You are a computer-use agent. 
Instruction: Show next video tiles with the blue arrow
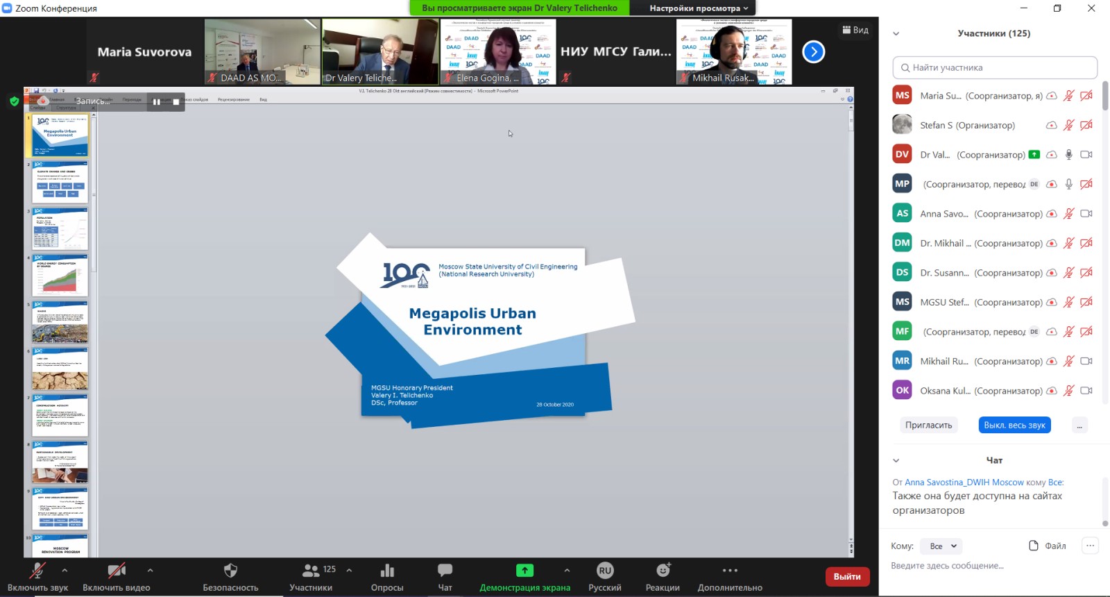tap(813, 51)
